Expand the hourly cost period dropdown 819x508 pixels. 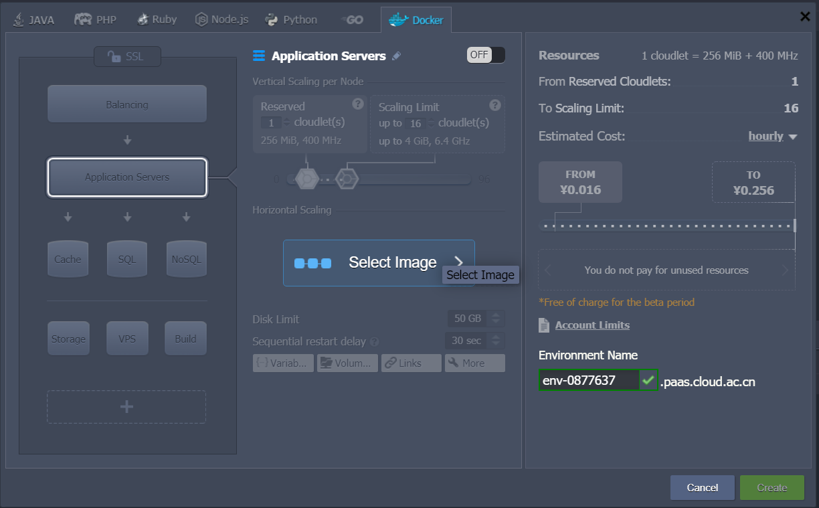[773, 136]
